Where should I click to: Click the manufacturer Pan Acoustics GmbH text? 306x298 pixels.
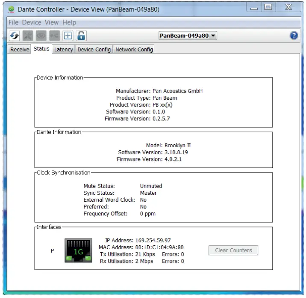(x=178, y=91)
